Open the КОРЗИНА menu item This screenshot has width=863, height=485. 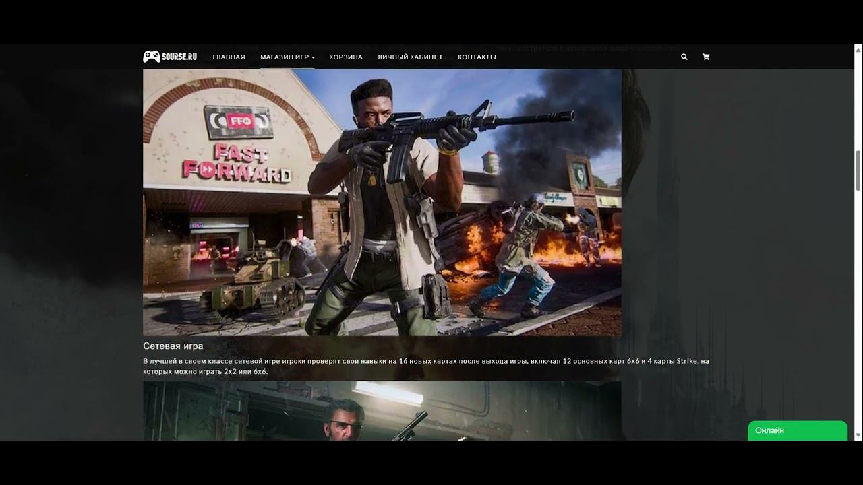346,57
